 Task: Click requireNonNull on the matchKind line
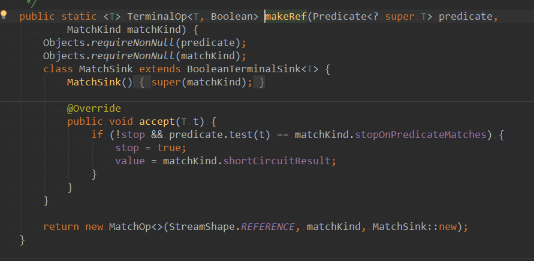pos(133,56)
